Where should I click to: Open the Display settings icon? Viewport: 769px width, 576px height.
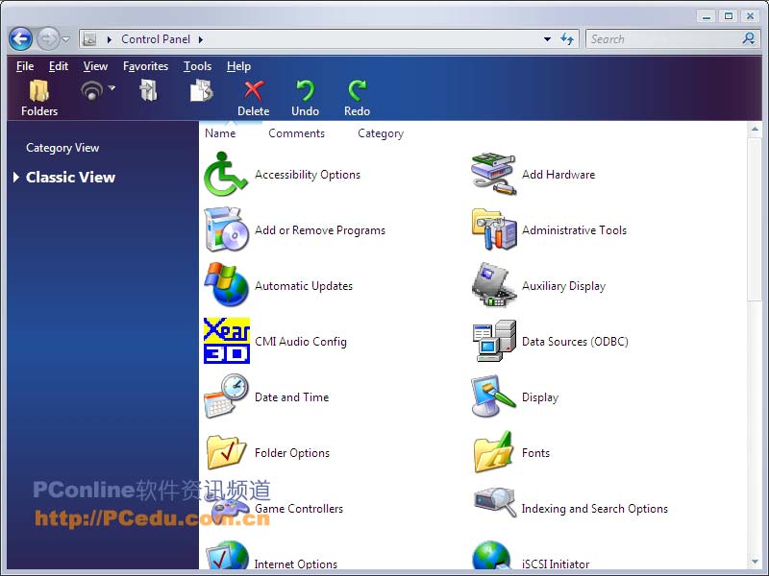click(x=494, y=396)
